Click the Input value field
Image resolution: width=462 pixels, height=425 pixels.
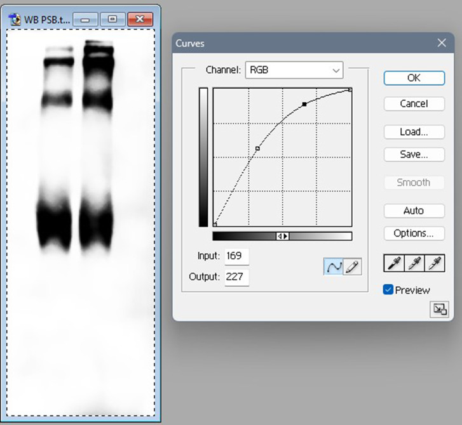[237, 256]
